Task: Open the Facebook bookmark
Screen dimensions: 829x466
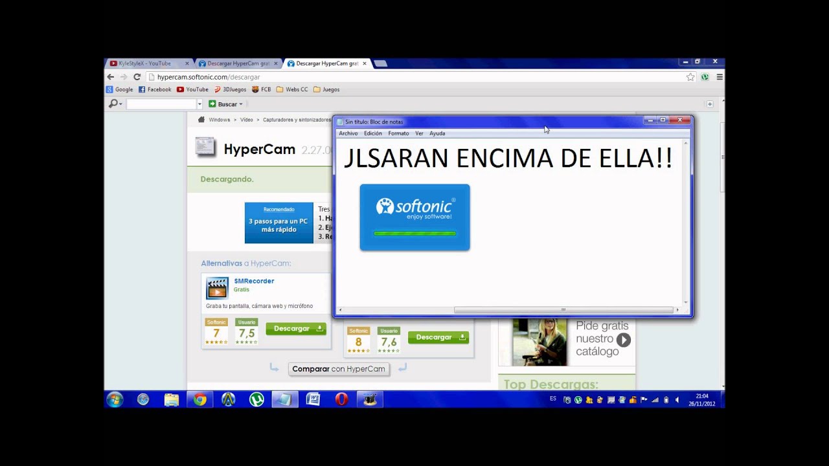Action: click(x=155, y=89)
